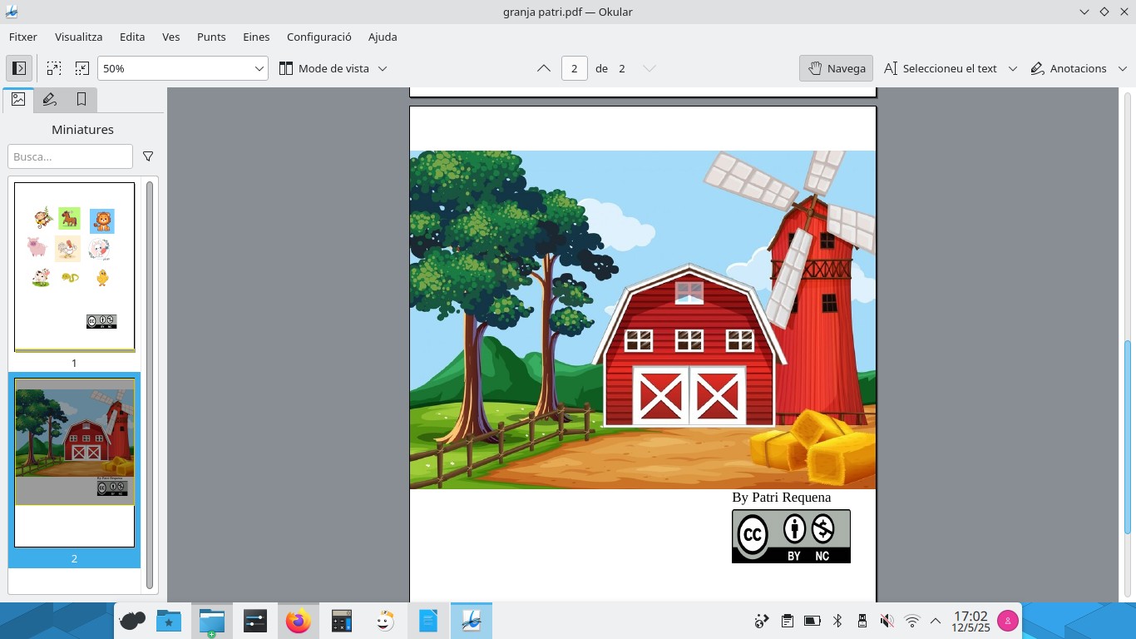Screen dimensions: 1136x639
Task: Open the Anotacions tool
Action: [x=1069, y=68]
